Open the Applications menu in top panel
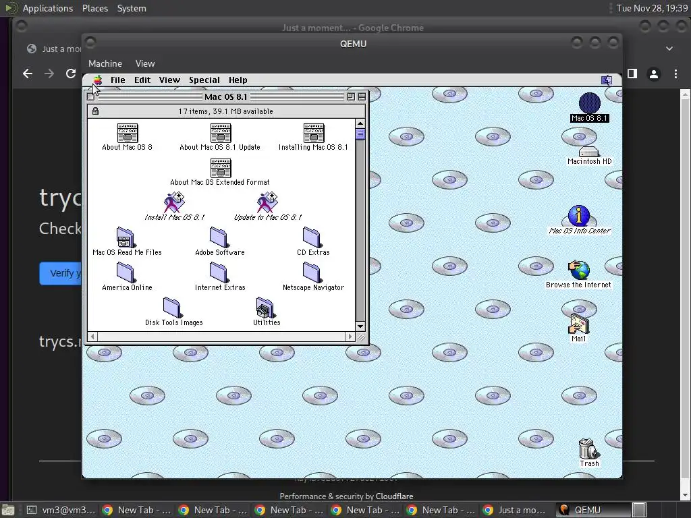This screenshot has height=518, width=691. [48, 8]
